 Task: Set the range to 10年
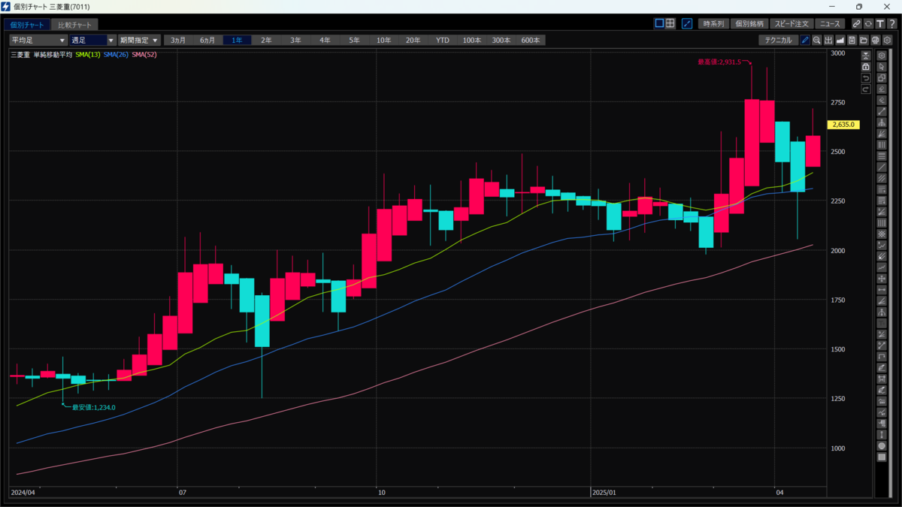click(x=383, y=40)
